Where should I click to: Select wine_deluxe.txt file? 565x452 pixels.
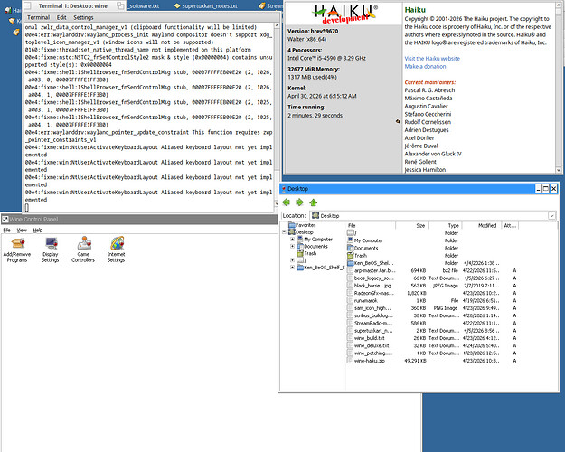click(x=368, y=345)
